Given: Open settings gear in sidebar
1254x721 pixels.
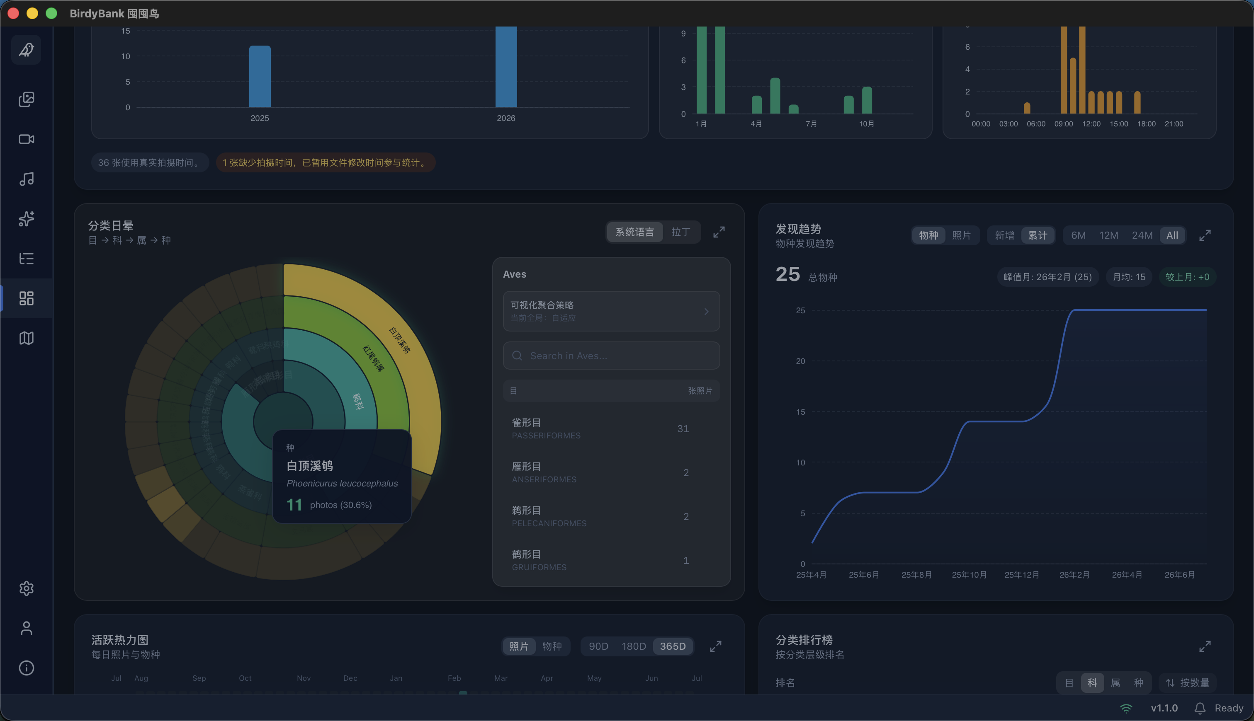Looking at the screenshot, I should click(26, 588).
